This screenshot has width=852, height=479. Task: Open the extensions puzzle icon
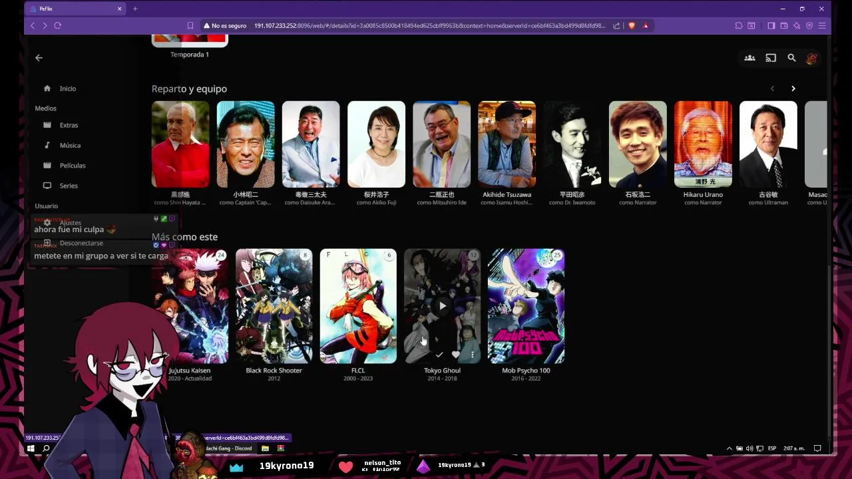tap(739, 25)
